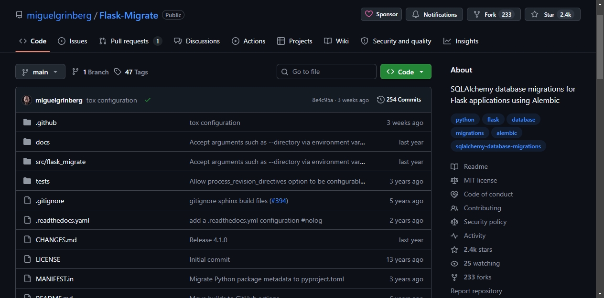The height and width of the screenshot is (298, 604).
Task: View the 47 Tags link
Action: (131, 72)
